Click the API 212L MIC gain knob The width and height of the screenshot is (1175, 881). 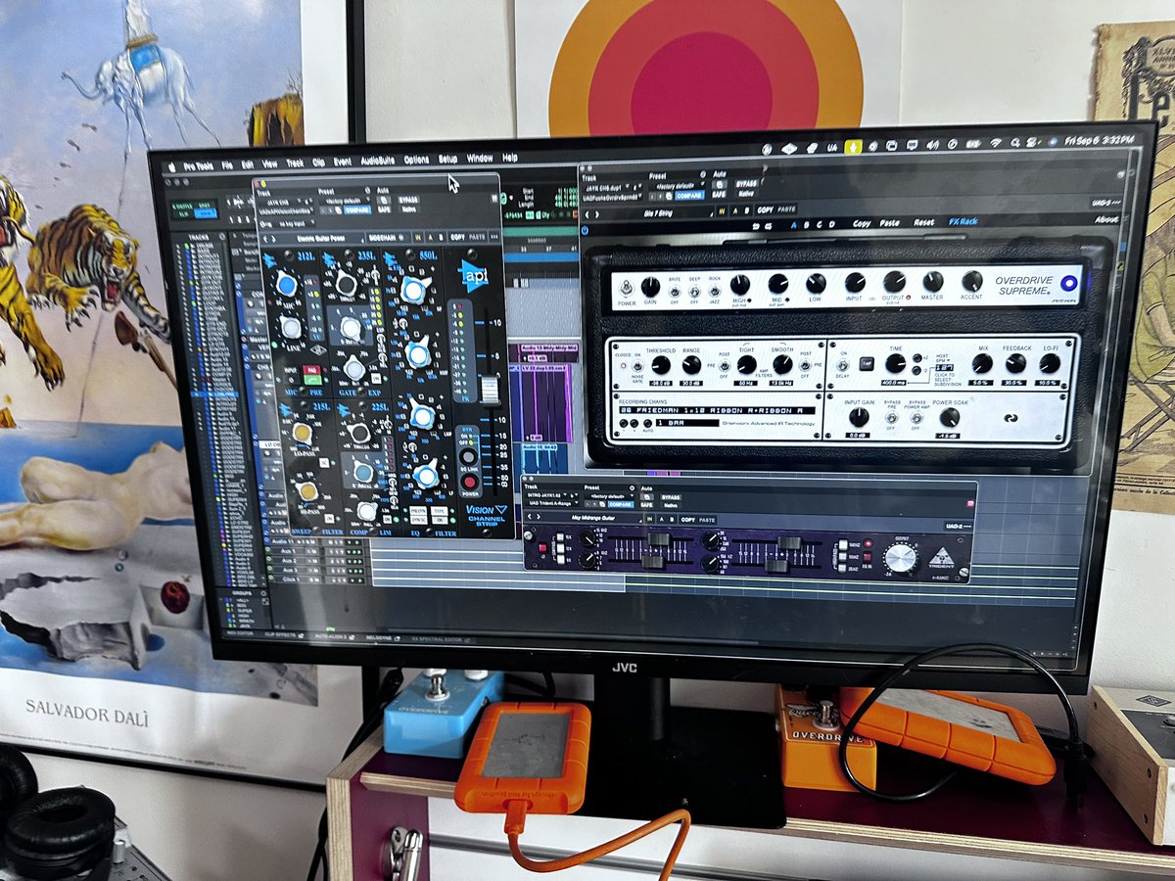click(x=286, y=285)
